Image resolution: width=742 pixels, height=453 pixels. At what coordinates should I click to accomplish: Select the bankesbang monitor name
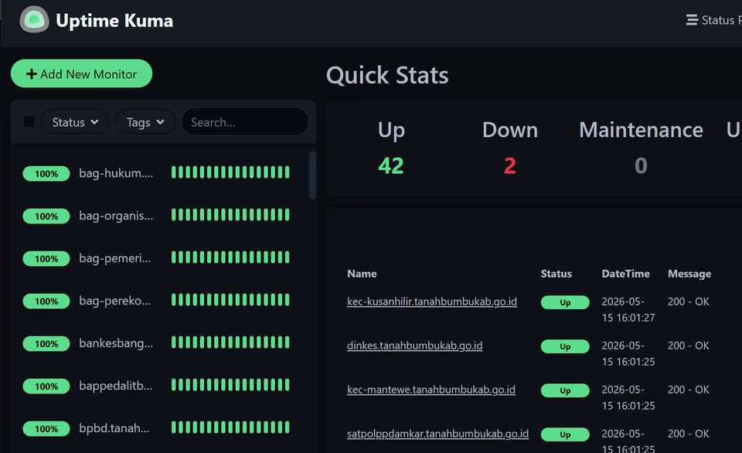point(116,343)
